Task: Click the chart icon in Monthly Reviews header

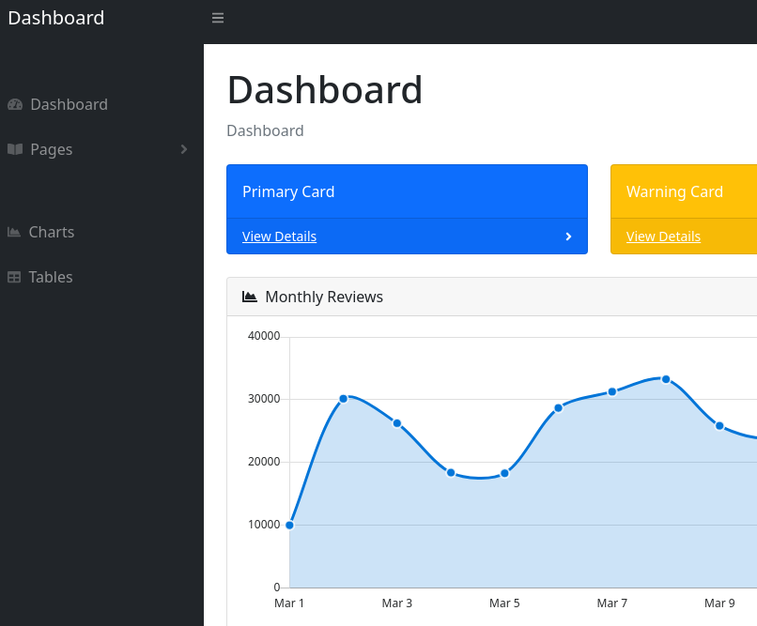Action: click(250, 297)
